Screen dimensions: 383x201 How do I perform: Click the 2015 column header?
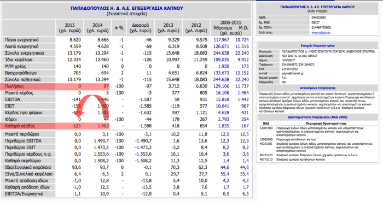click(x=69, y=28)
